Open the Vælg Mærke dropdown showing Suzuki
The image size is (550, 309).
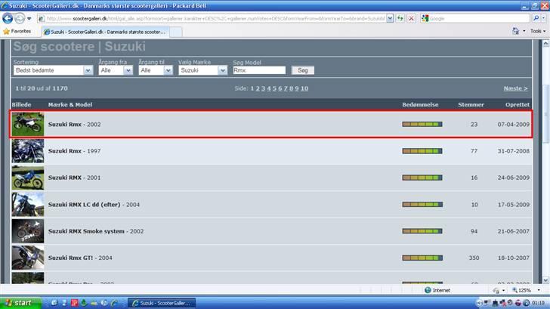(x=202, y=70)
